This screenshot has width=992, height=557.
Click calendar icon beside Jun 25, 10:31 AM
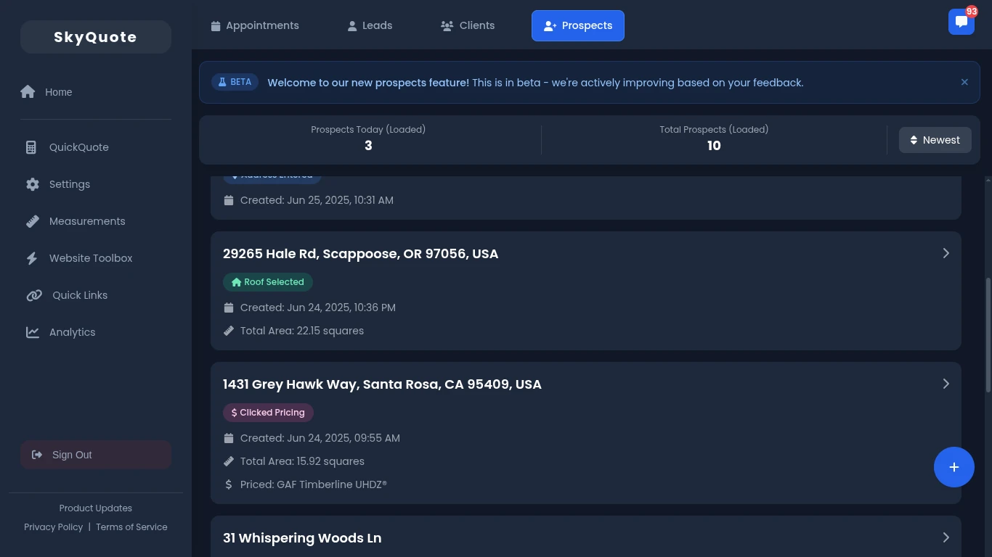229,200
